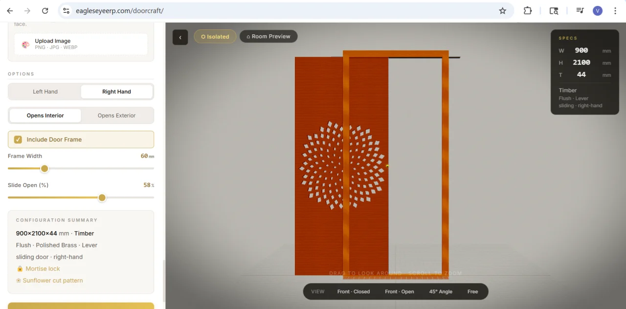Open the profile avatar V
The width and height of the screenshot is (626, 309).
(x=598, y=11)
